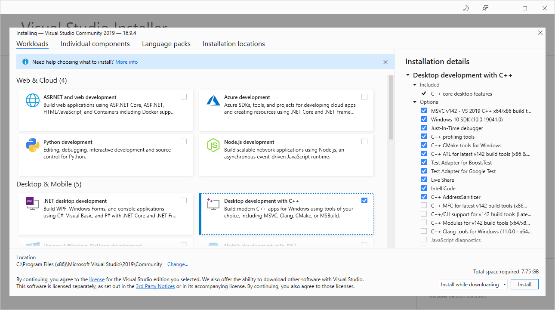Enable .NET desktop development workload
Viewport: 555px width, 310px height.
(184, 200)
